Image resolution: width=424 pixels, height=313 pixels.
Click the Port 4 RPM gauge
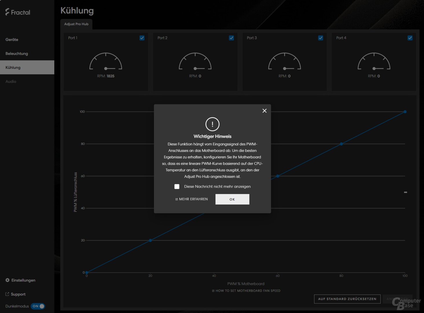click(374, 62)
